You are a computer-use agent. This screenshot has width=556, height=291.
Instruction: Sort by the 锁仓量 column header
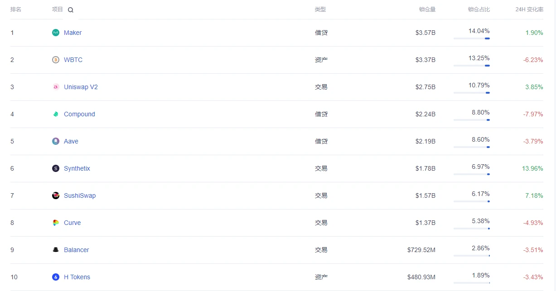coord(427,10)
